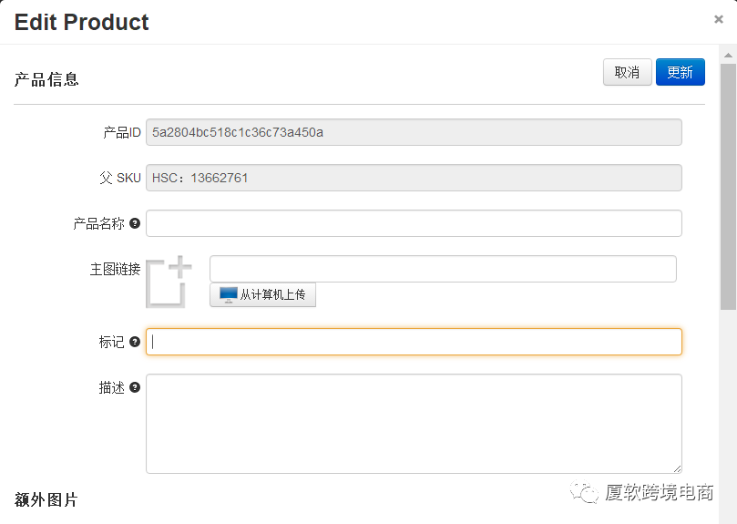
Task: Click the 描述 help question-mark icon
Action: click(135, 387)
